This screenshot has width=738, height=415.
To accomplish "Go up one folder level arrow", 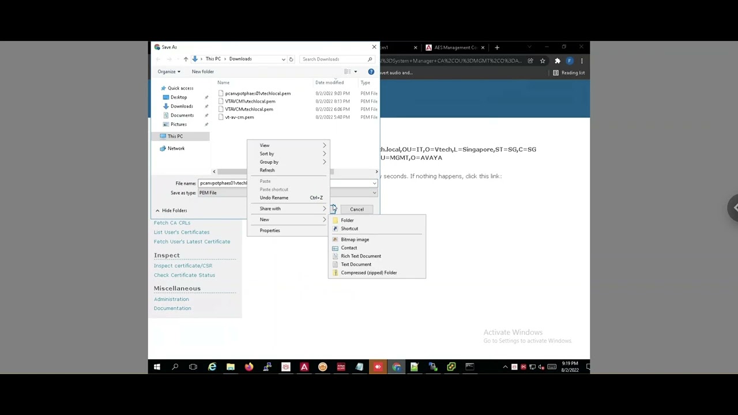I will [x=186, y=59].
